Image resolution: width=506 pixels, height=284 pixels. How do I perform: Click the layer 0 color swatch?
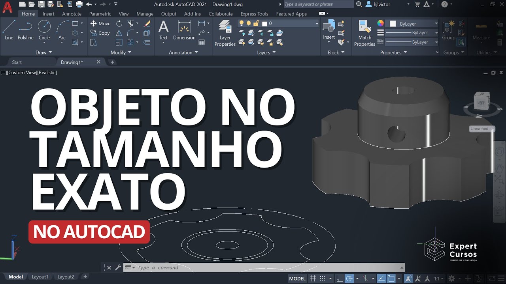[x=264, y=24]
